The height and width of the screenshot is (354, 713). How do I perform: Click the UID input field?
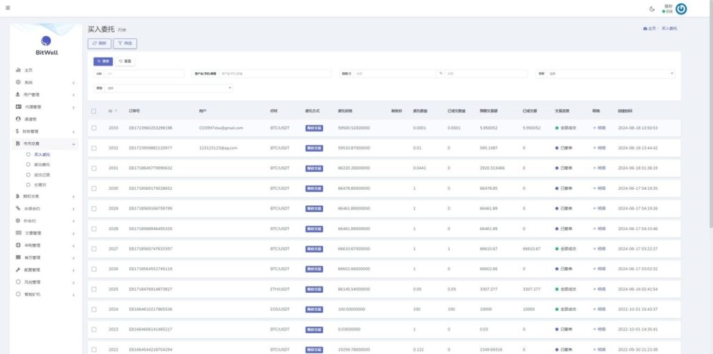(143, 73)
